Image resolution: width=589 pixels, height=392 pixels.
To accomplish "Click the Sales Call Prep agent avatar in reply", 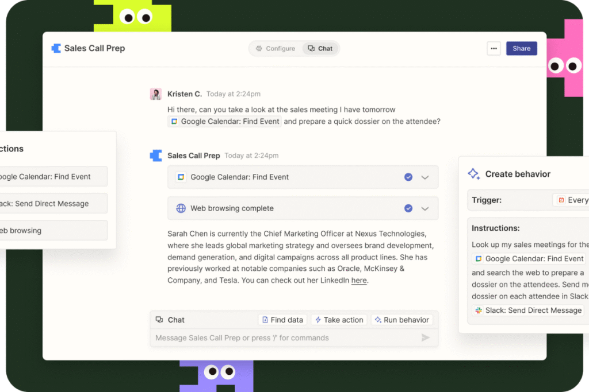I will click(x=156, y=156).
